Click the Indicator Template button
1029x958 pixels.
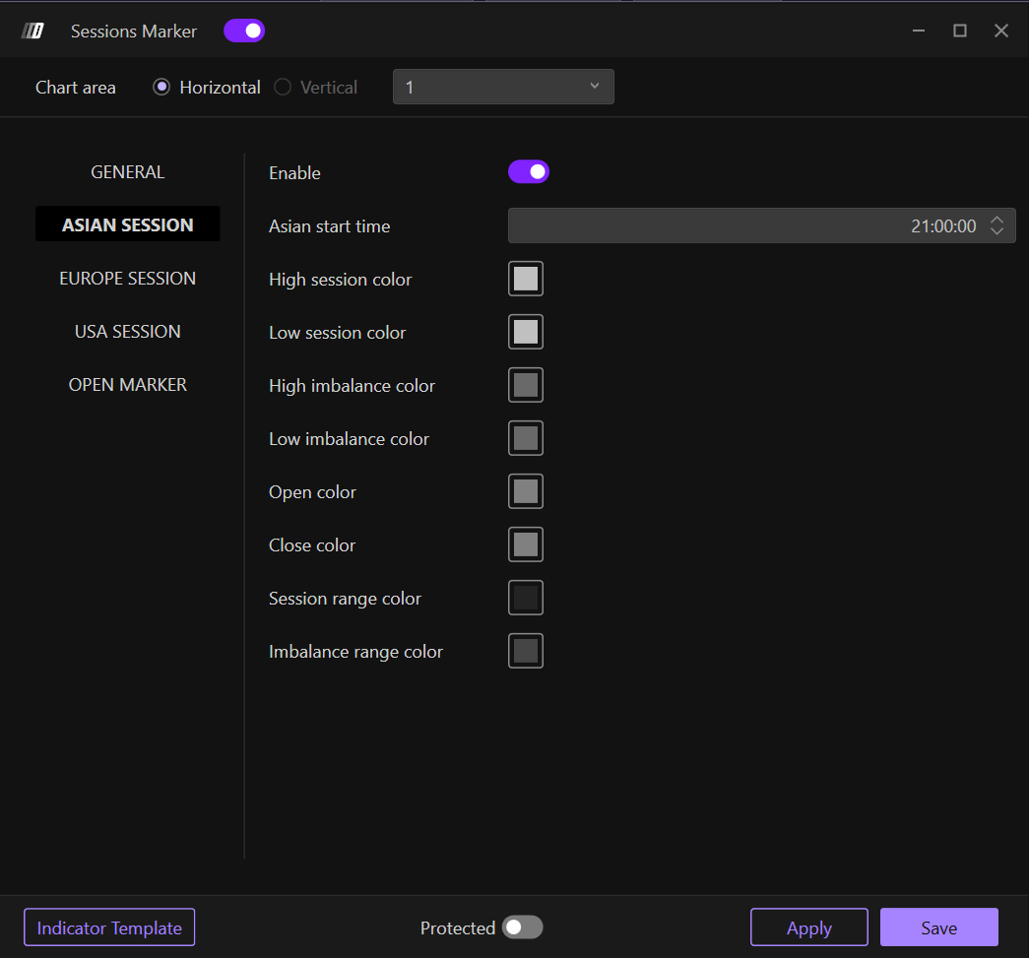point(109,927)
